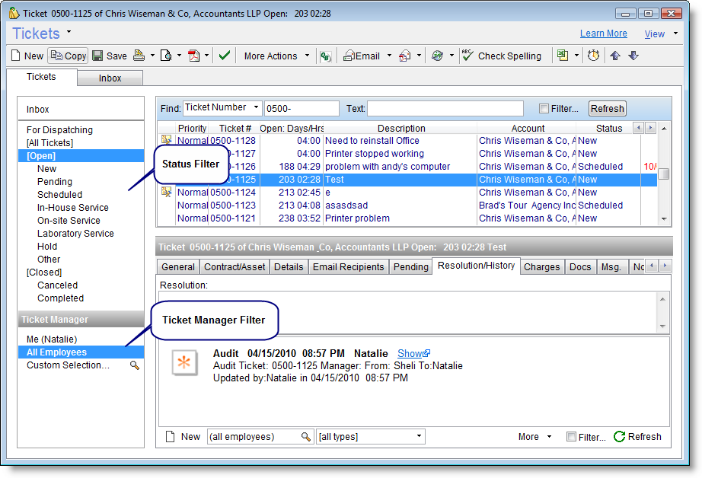Click the PDF export icon

point(193,56)
